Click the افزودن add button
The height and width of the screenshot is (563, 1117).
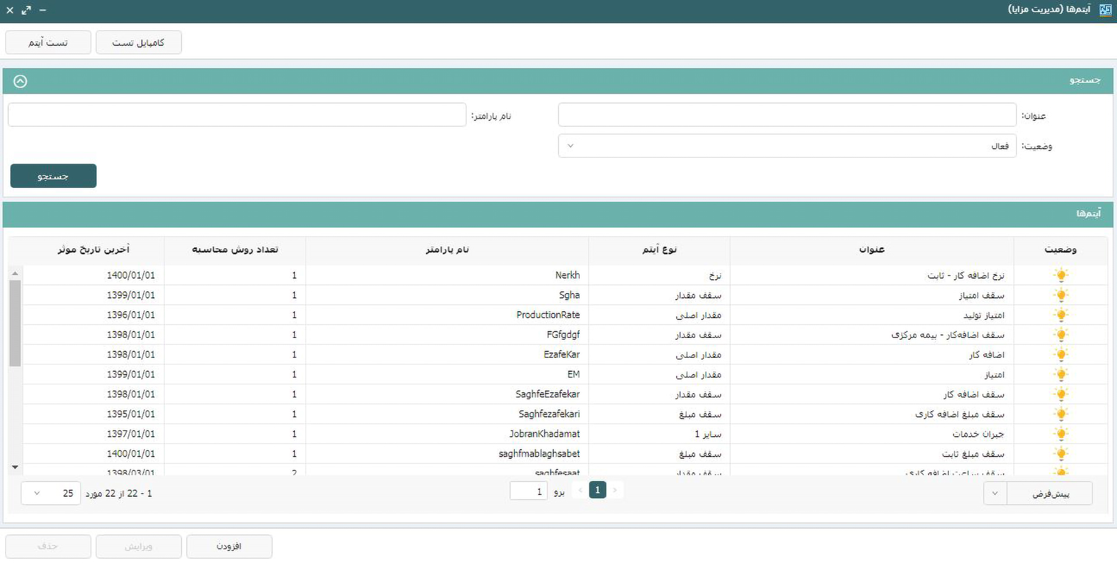coord(229,546)
